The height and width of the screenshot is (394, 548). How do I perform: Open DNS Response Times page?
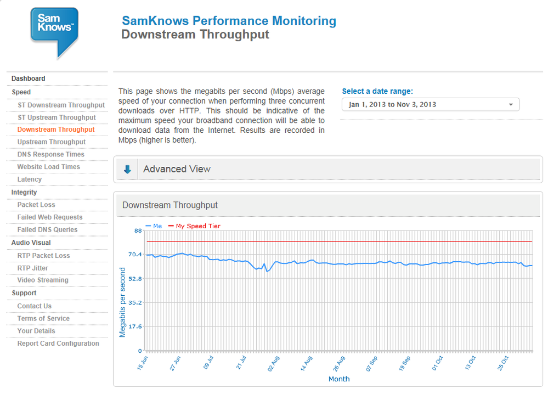coord(50,155)
